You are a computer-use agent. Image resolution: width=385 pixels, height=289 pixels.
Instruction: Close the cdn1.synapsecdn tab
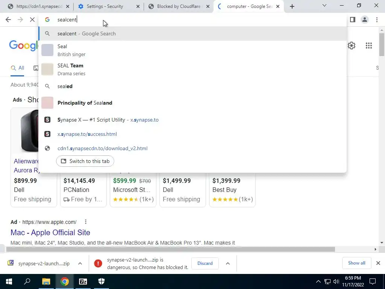click(x=68, y=6)
